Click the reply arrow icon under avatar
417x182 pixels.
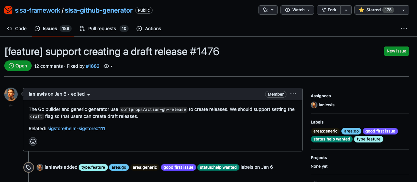tap(11, 106)
